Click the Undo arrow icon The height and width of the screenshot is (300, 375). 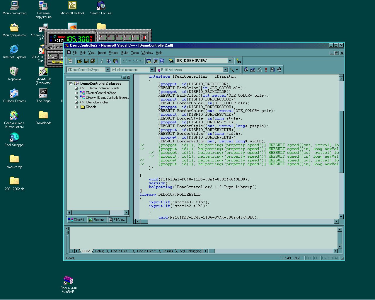click(125, 61)
